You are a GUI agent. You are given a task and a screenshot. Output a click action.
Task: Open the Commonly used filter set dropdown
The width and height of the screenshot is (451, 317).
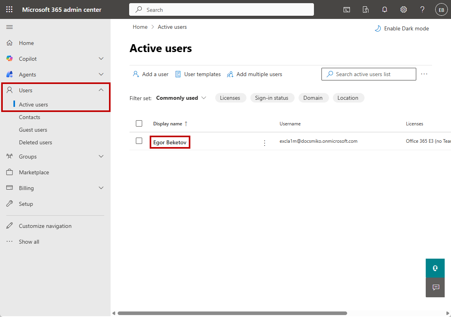(181, 98)
